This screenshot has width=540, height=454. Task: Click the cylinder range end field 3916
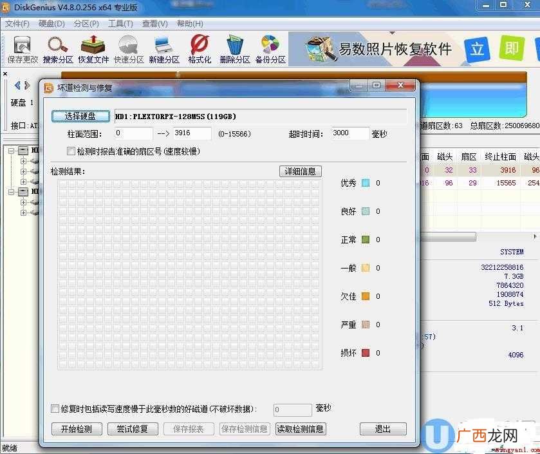(x=192, y=133)
